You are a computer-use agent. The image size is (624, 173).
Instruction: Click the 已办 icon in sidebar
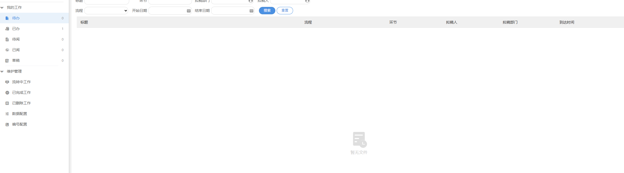tap(7, 29)
